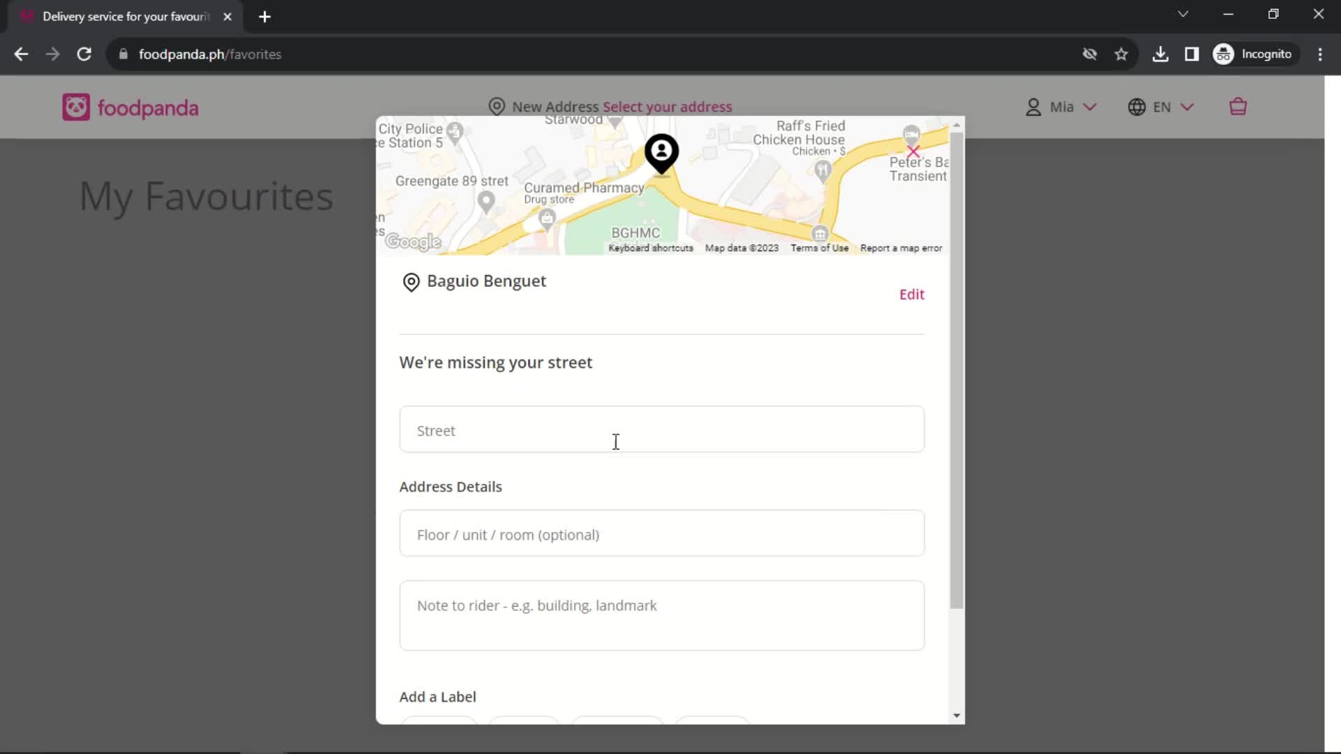
Task: Expand the EN language dropdown chevron
Action: (x=1187, y=107)
